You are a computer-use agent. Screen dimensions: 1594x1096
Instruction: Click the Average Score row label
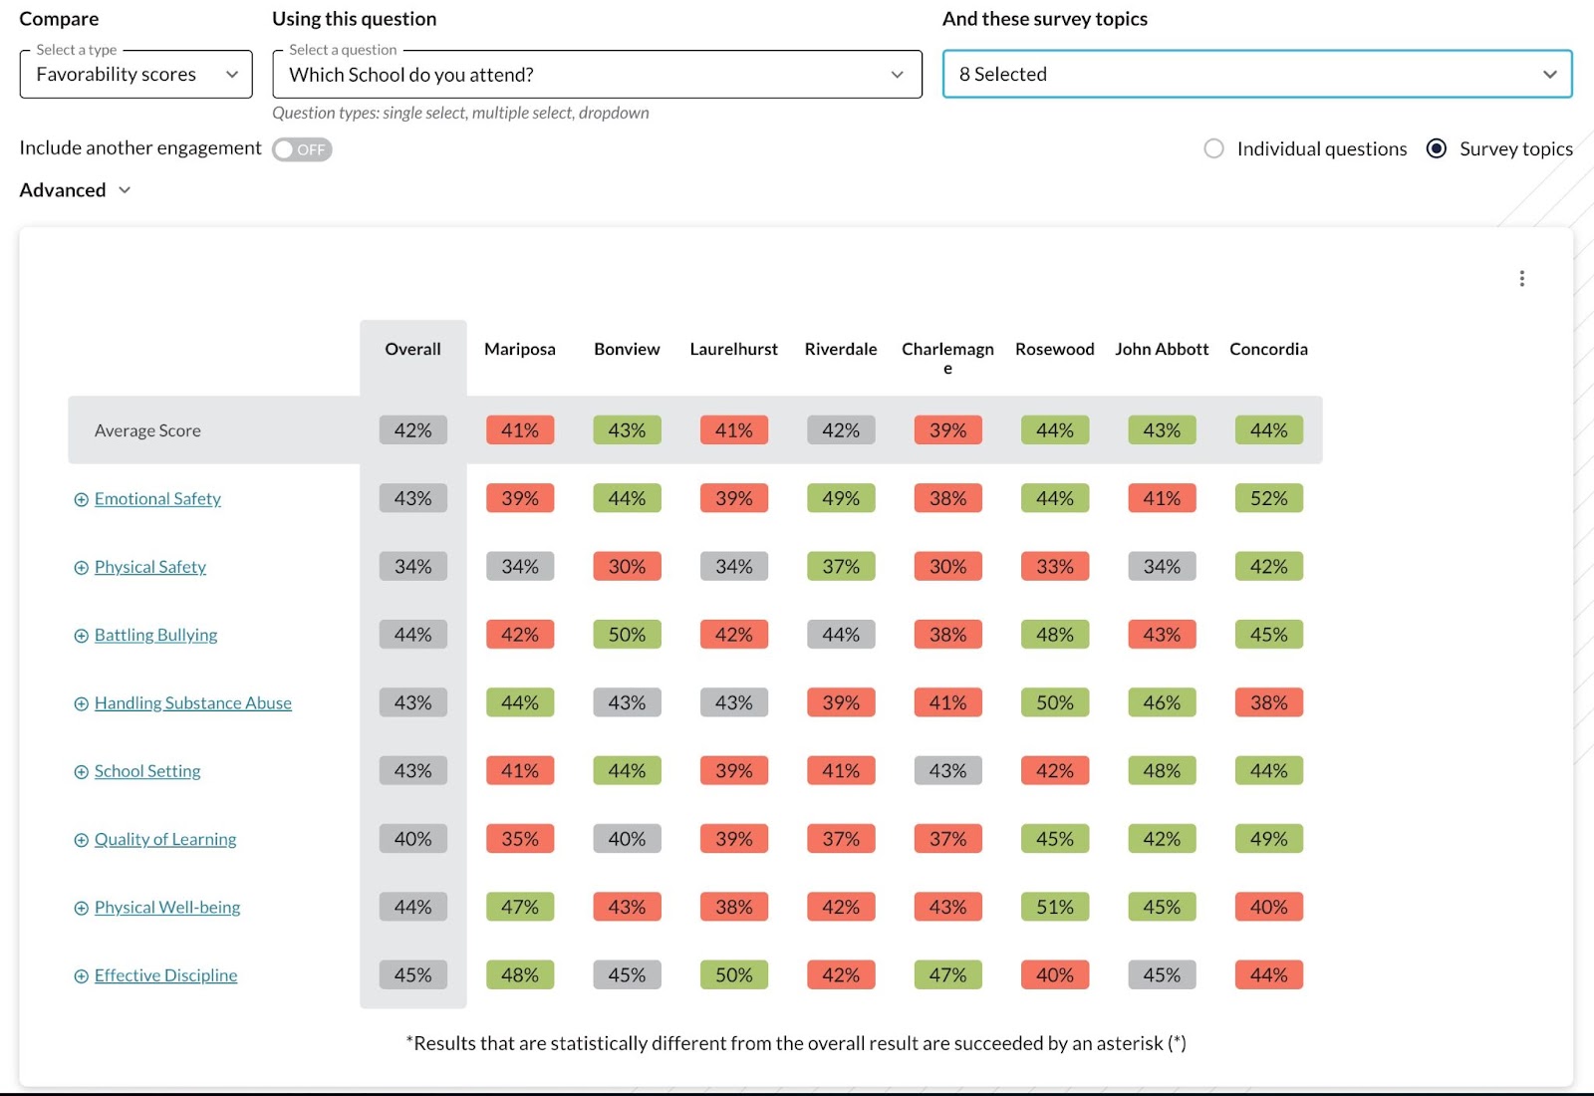coord(147,431)
